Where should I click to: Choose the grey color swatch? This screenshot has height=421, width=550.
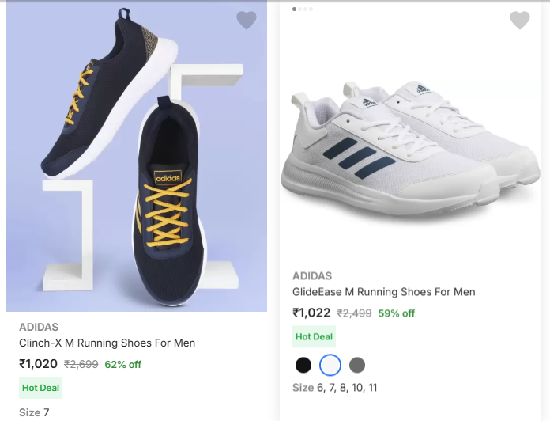(357, 365)
